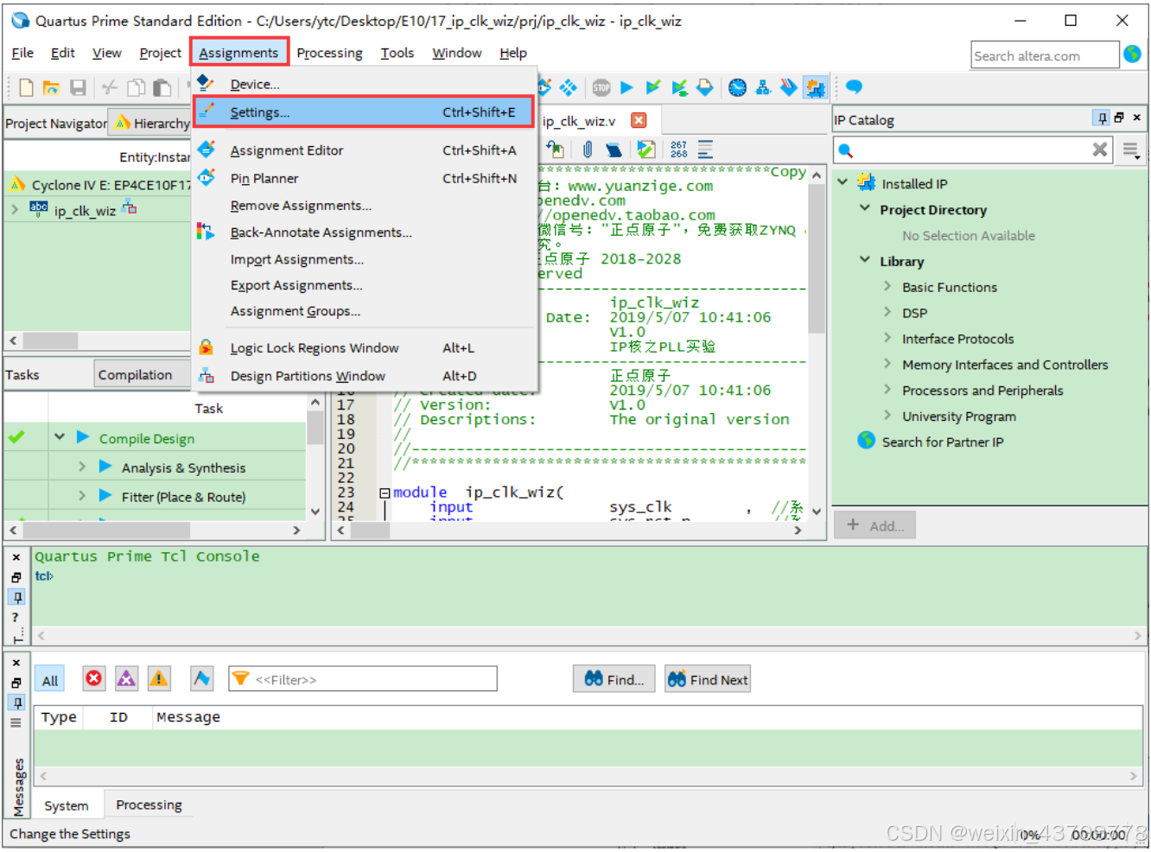Open the TimeQuest clock icon in toolbar

point(737,87)
